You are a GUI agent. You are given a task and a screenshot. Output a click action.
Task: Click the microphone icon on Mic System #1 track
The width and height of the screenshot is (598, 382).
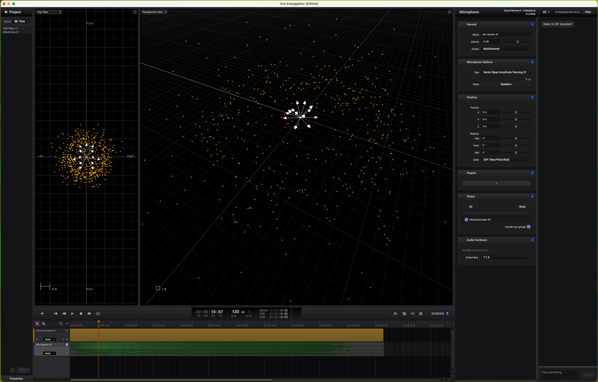click(x=67, y=345)
